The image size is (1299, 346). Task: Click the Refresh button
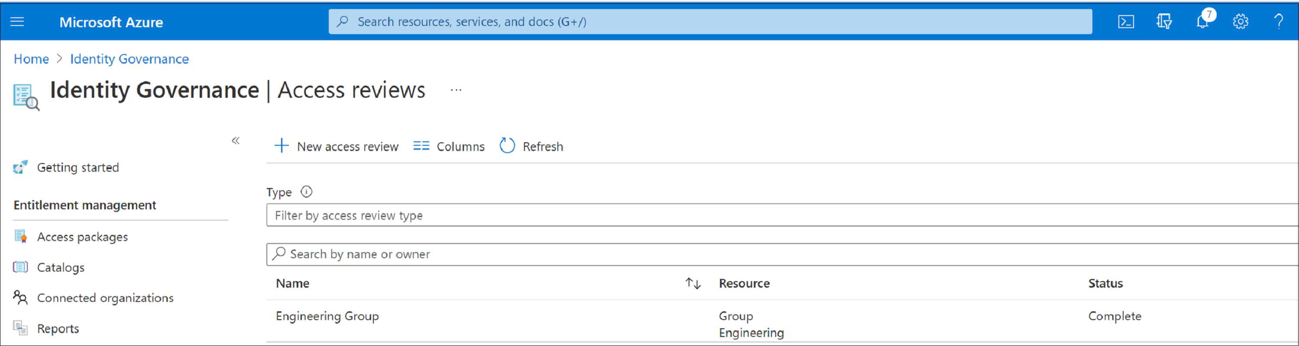(x=531, y=146)
